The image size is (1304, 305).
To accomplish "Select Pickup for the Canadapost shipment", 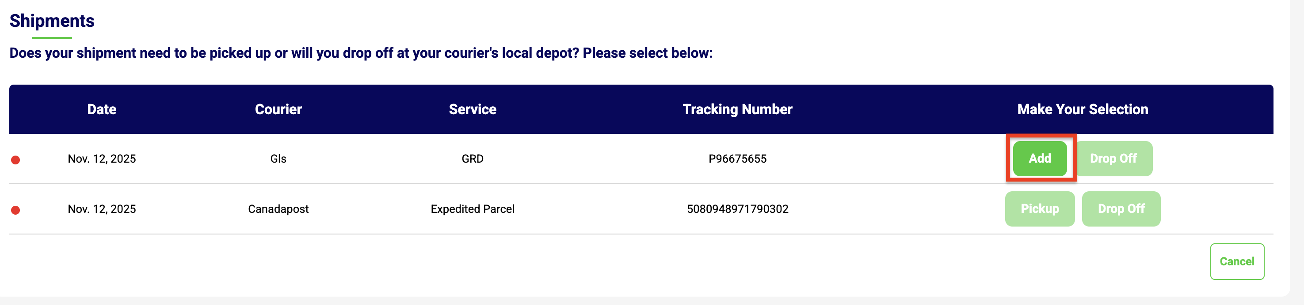I will (1039, 209).
